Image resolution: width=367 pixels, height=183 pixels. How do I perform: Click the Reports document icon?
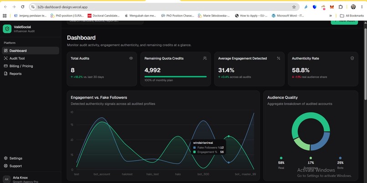[6, 74]
